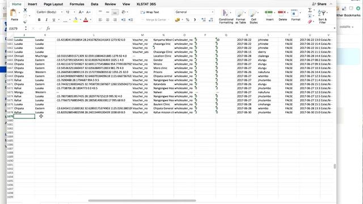Screen dimensions: 363x204
Task: Click the accounting currency format icon
Action: (x=178, y=20)
